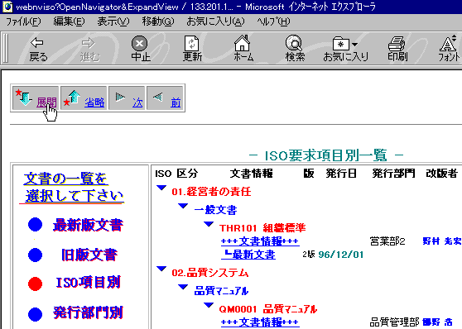Collapse the 01.経営者の責任 category triangle
The image size is (462, 329).
click(x=161, y=188)
